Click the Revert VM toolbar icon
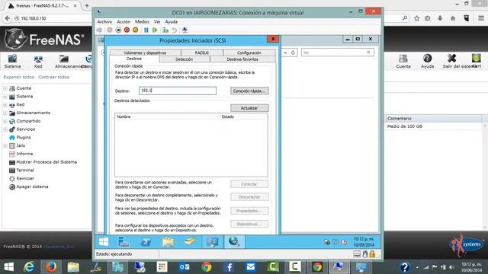 175,30
